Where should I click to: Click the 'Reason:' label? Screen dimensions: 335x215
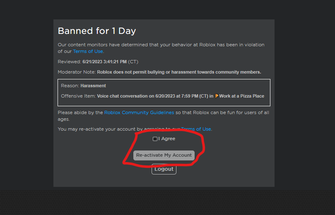tap(70, 86)
